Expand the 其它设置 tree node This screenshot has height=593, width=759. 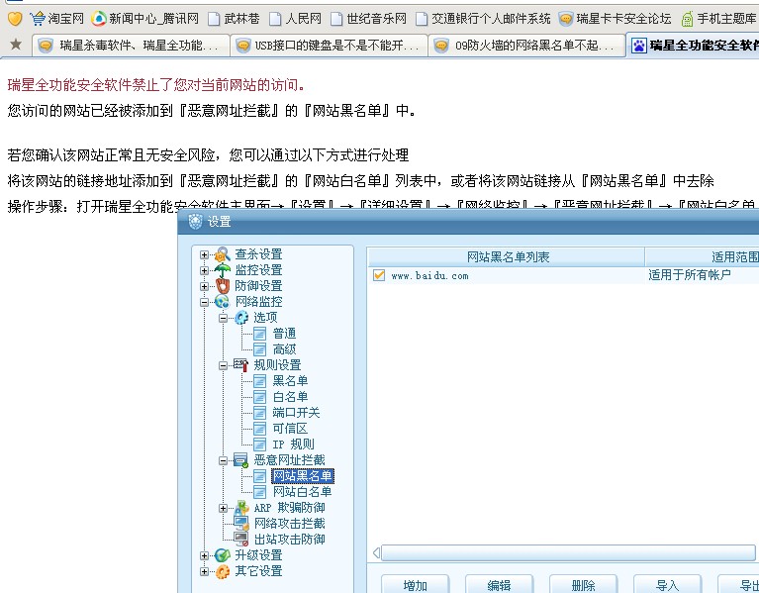coord(204,571)
